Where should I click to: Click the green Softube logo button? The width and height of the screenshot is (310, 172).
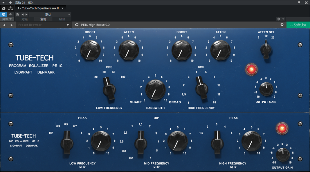pos(298,25)
